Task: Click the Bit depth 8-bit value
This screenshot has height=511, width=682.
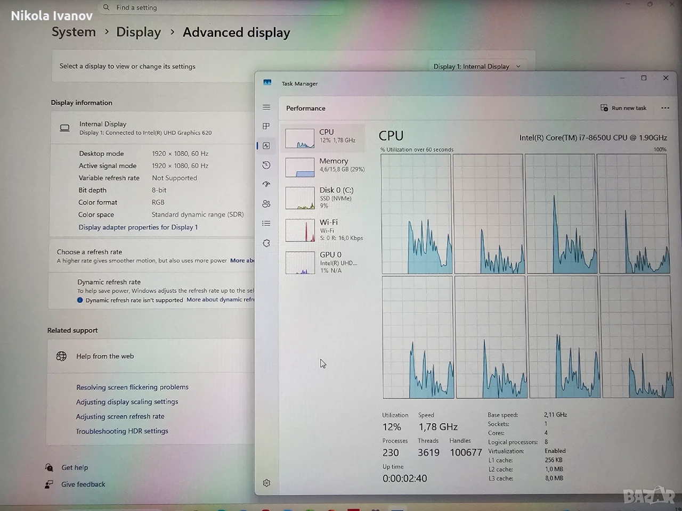Action: point(159,190)
